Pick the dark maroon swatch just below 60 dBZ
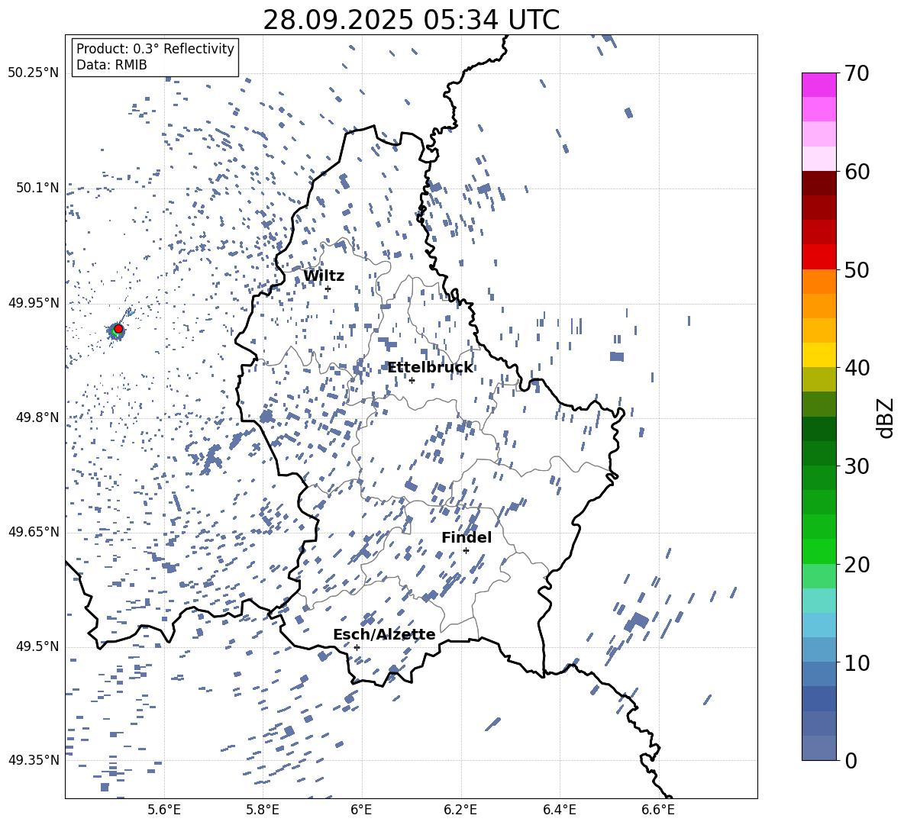This screenshot has width=904, height=825. 819,183
